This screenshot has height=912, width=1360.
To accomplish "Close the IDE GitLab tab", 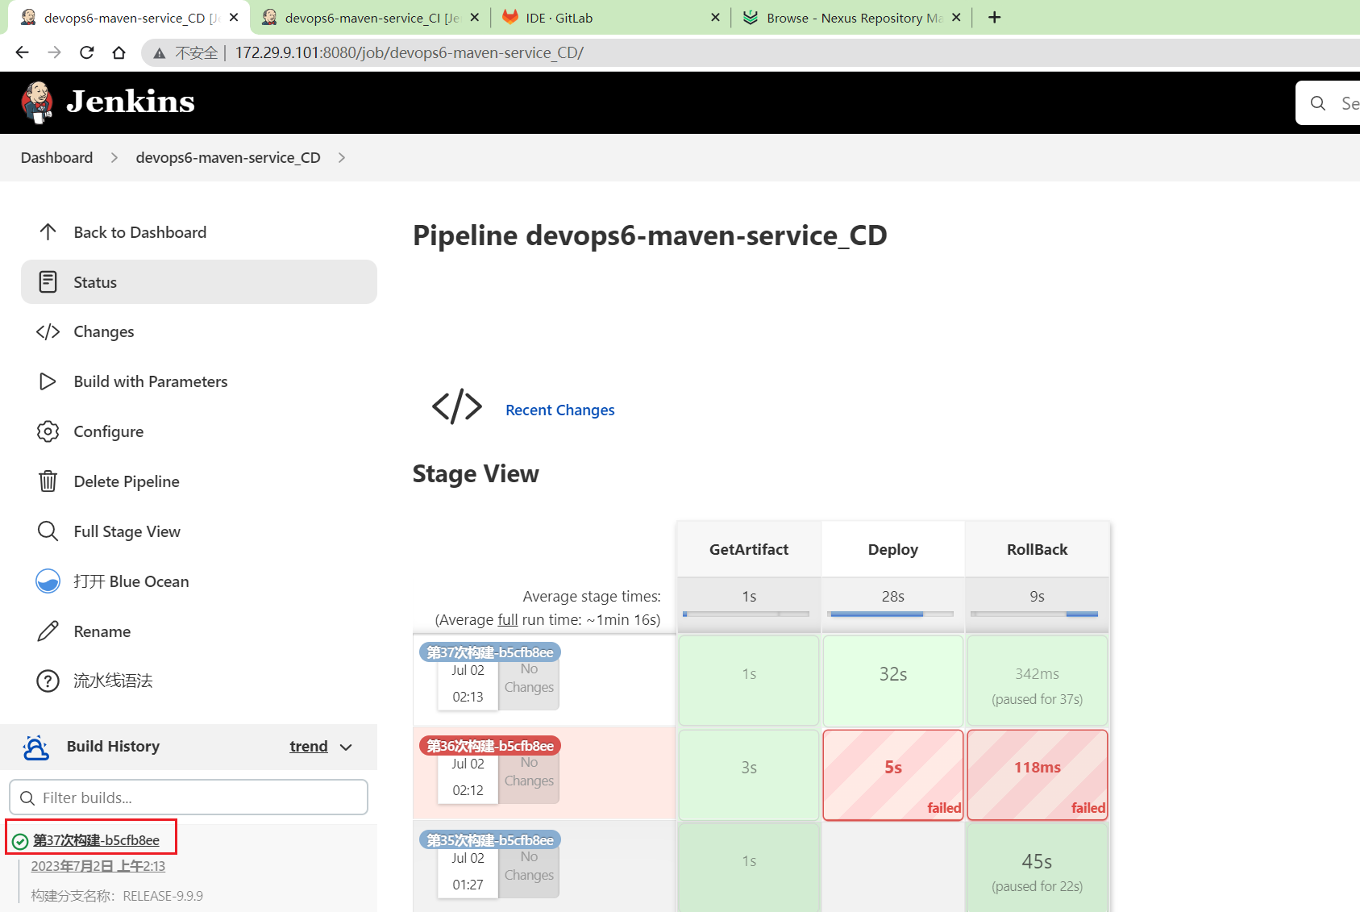I will (x=715, y=17).
